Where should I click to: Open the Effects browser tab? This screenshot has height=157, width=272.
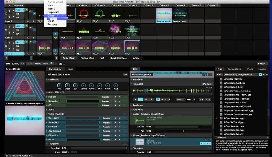point(250,69)
